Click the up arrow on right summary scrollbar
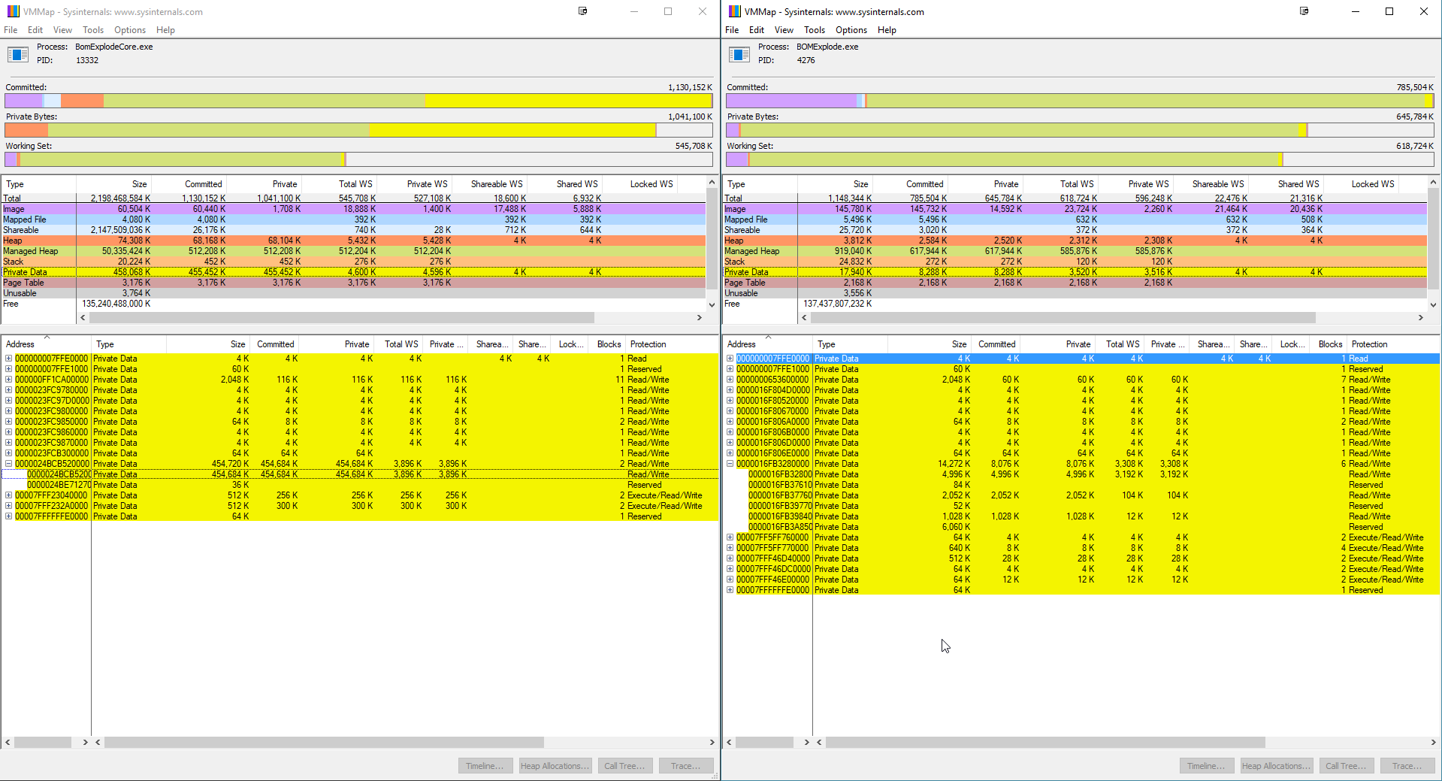 [x=1432, y=182]
